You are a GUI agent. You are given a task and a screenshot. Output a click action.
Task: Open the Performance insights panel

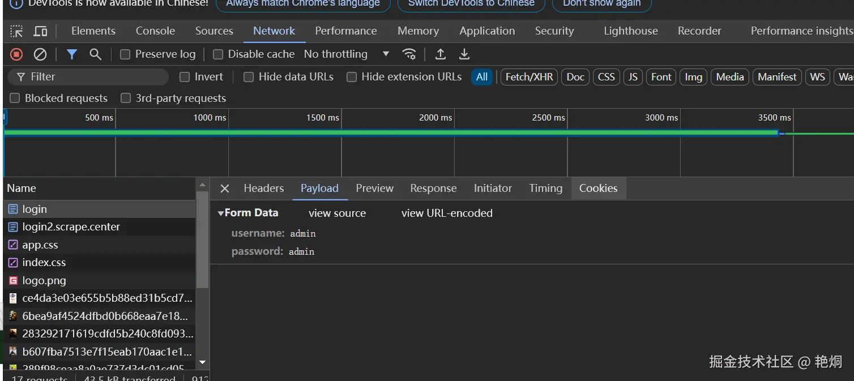click(x=801, y=31)
